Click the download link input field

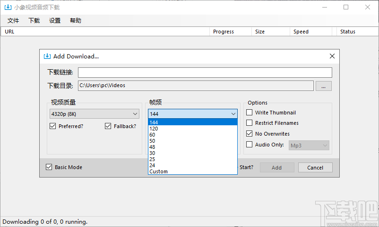point(205,73)
